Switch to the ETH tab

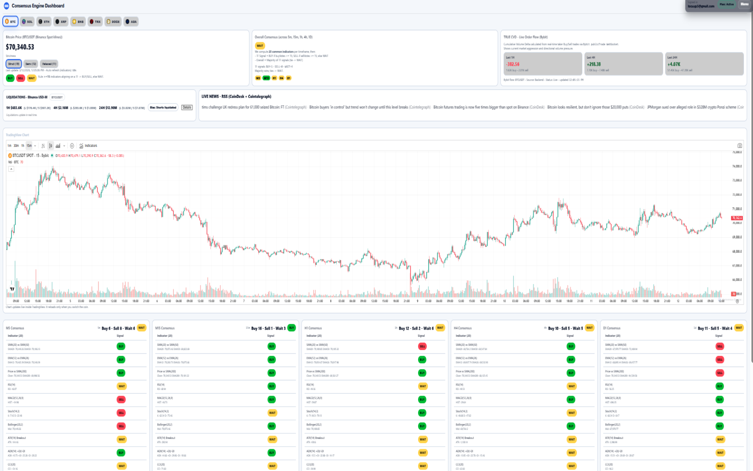43,22
